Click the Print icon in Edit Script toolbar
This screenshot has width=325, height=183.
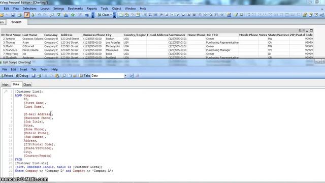pyautogui.click(x=39, y=76)
